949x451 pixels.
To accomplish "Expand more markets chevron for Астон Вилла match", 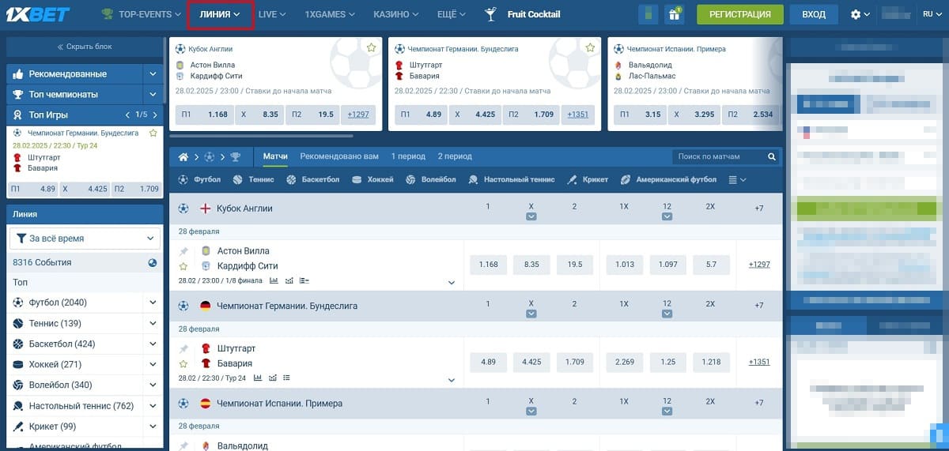I will click(x=452, y=282).
